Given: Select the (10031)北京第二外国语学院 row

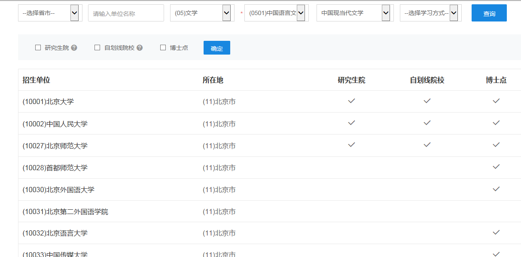Looking at the screenshot, I should point(65,212).
